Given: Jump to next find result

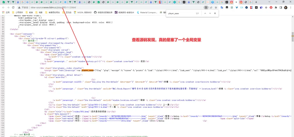Looking at the screenshot, I should point(210,13).
